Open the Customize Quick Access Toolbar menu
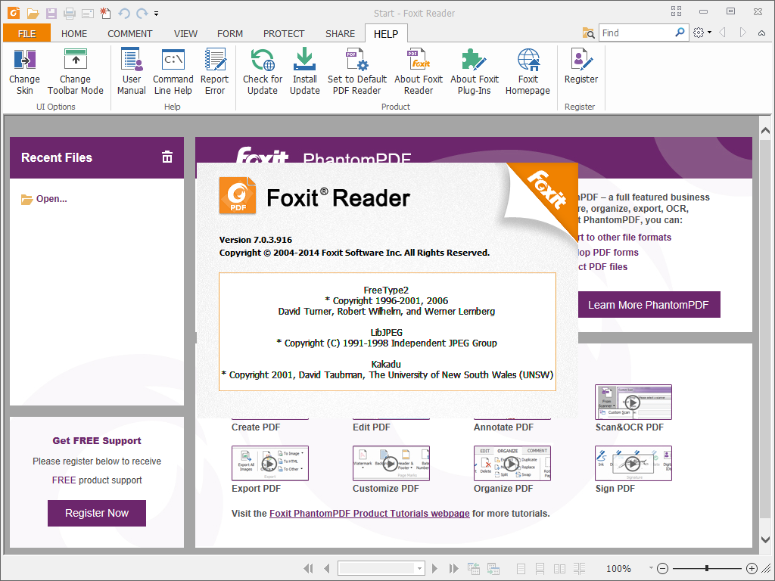The width and height of the screenshot is (775, 581). pos(156,13)
